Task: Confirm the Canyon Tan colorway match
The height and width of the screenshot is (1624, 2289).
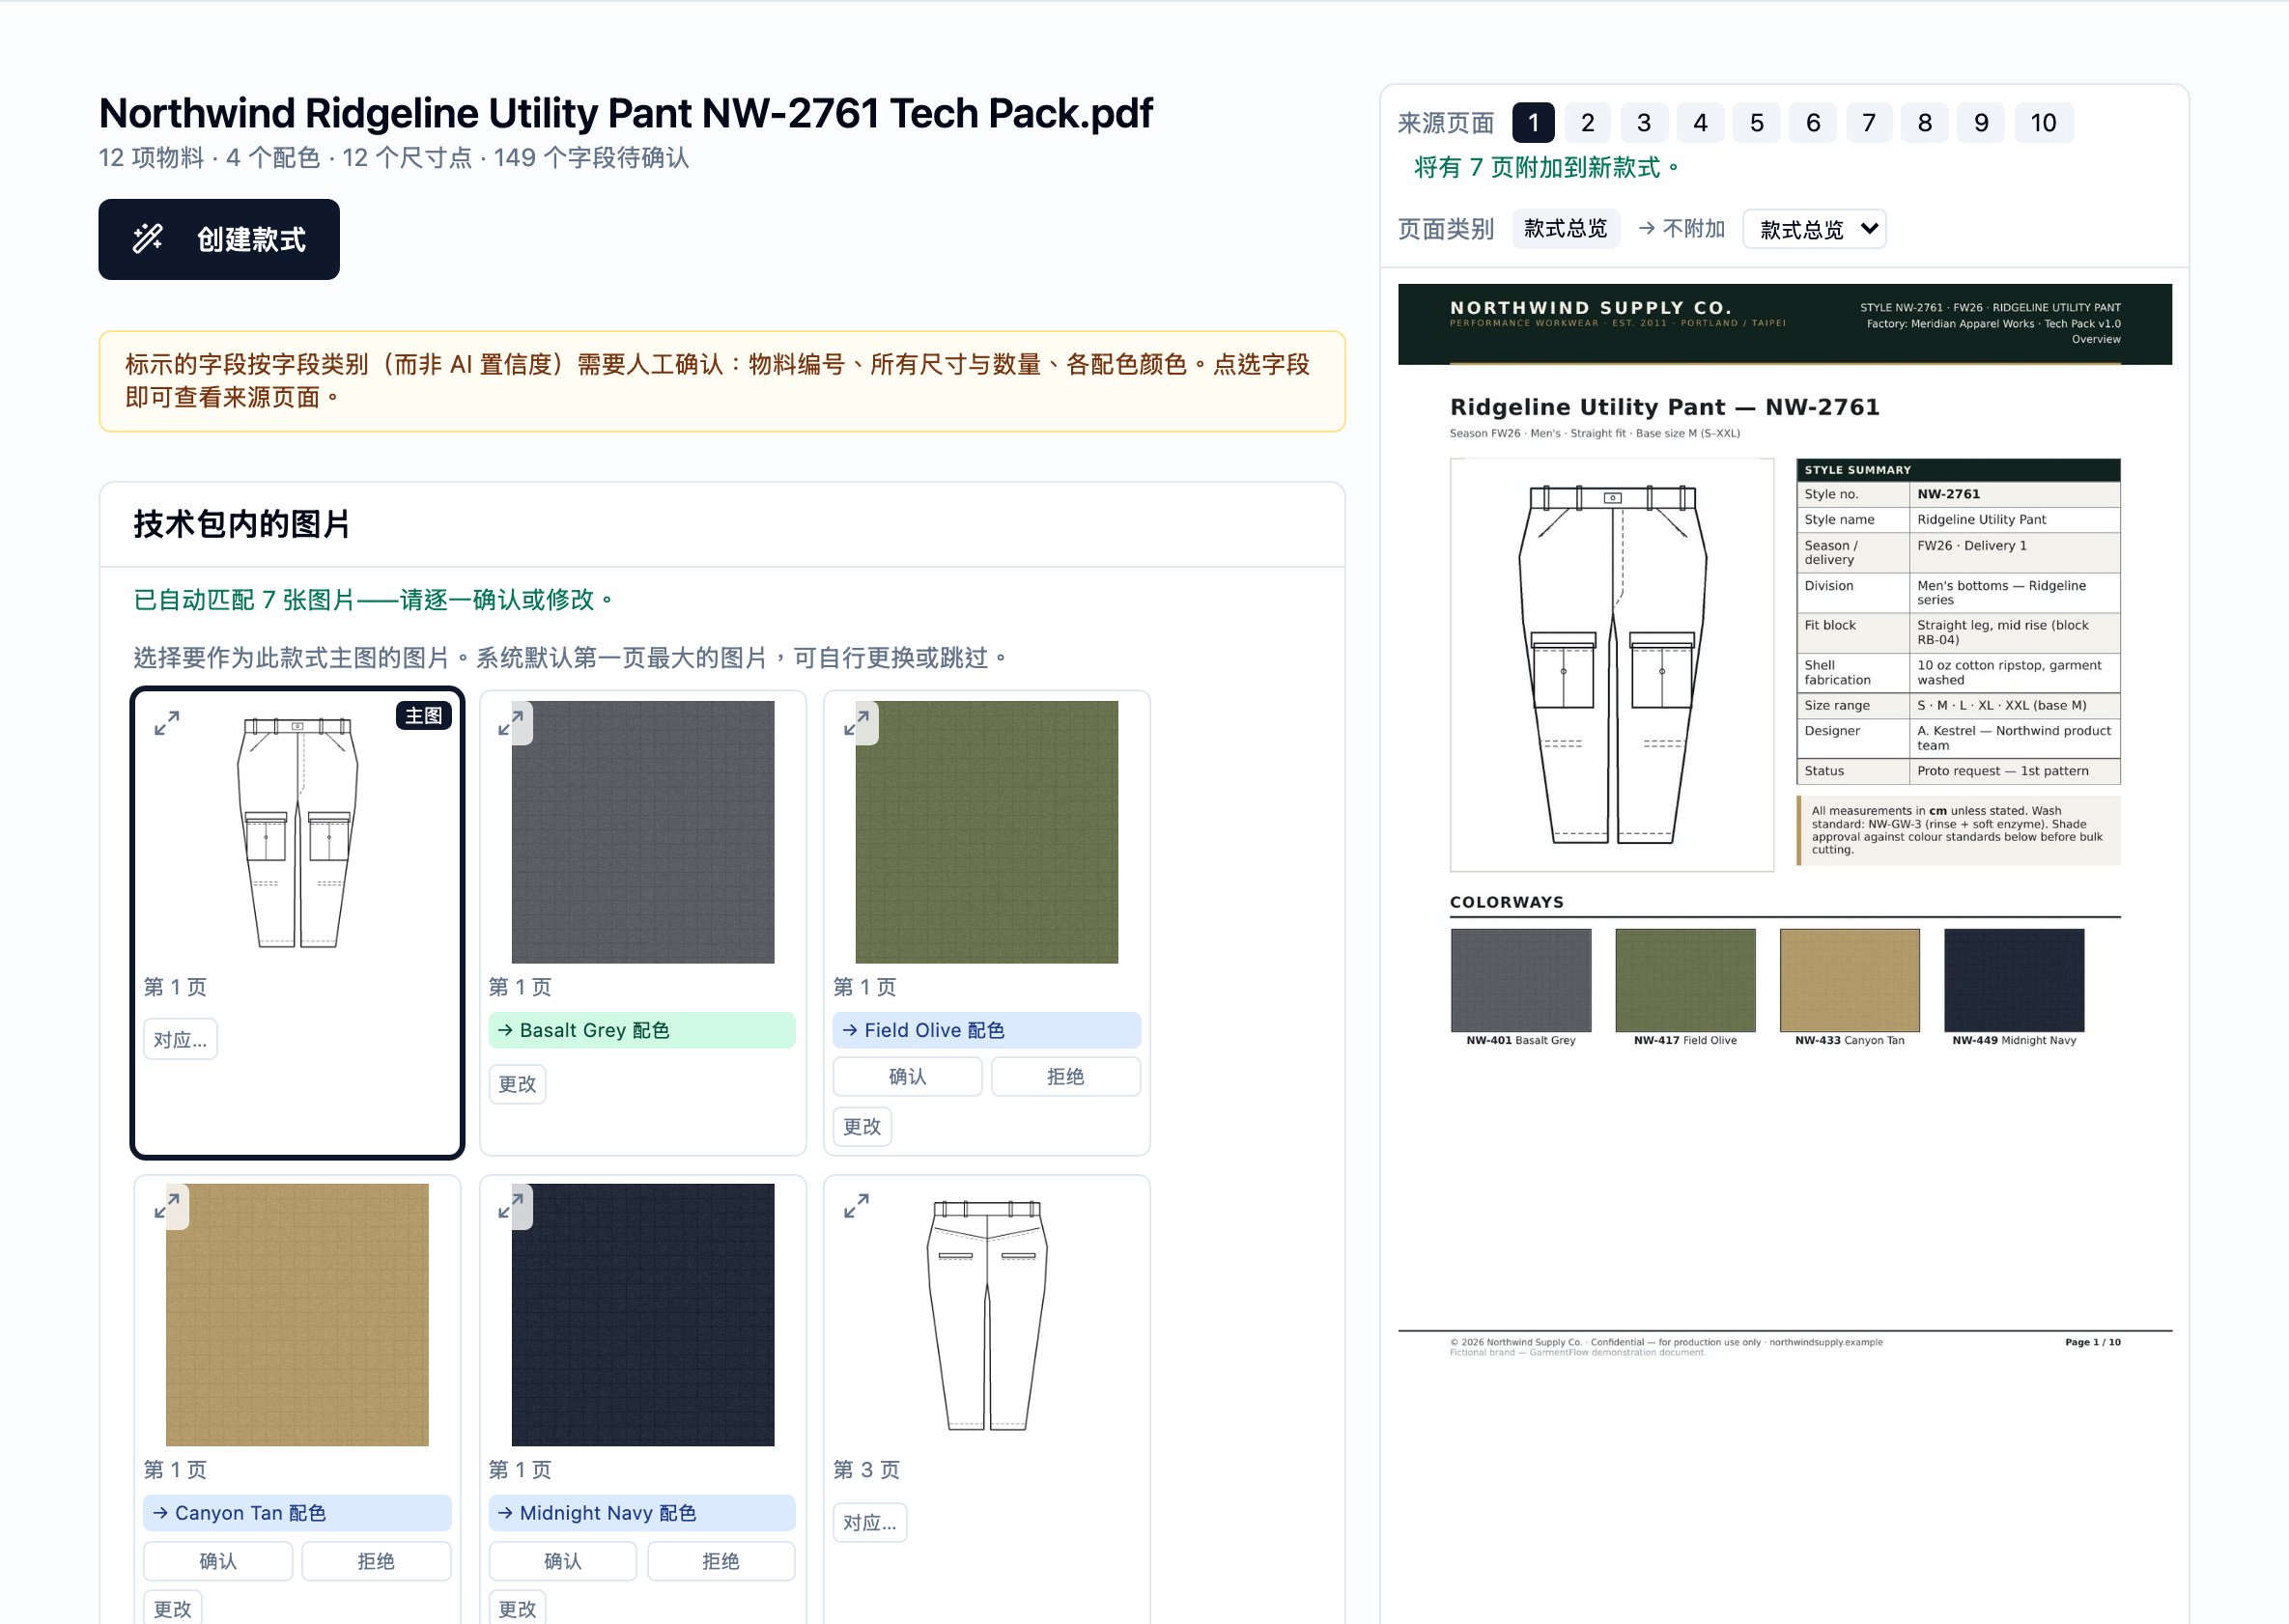Action: tap(218, 1561)
